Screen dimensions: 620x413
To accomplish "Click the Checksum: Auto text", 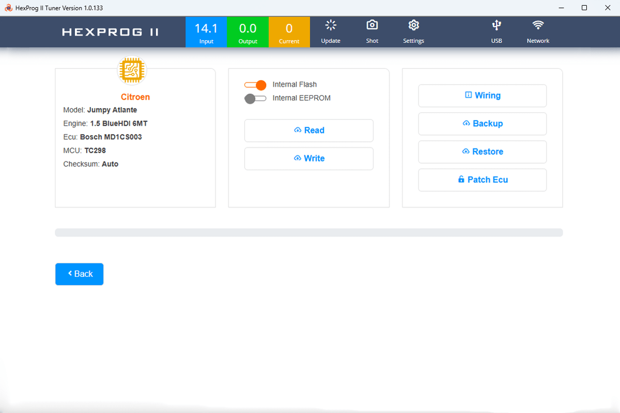I will (91, 164).
